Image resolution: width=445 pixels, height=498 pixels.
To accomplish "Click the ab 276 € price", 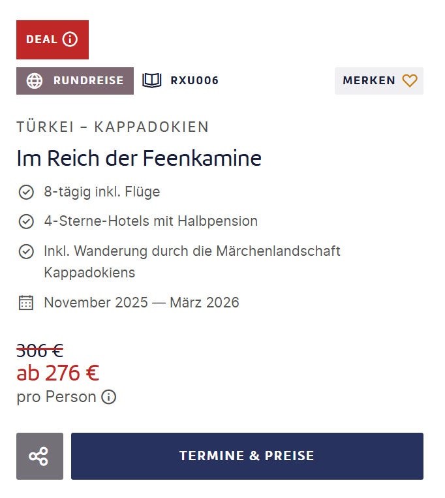I will [x=58, y=373].
